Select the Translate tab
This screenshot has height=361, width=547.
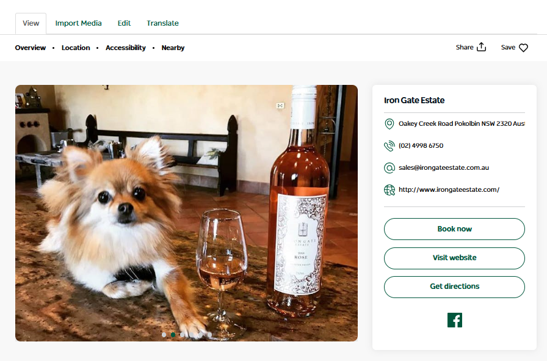pos(162,23)
